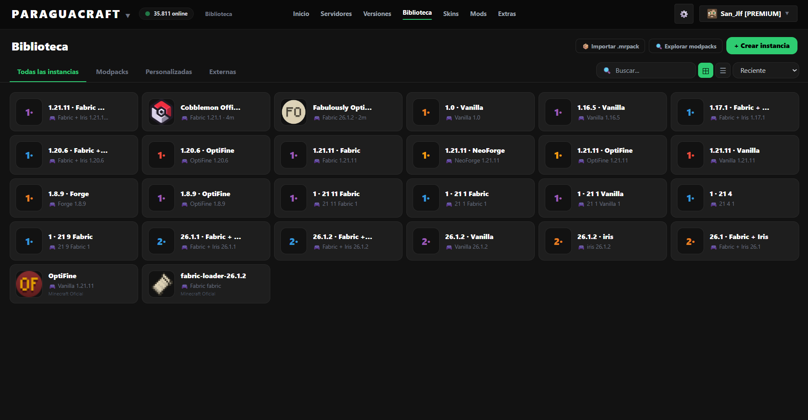This screenshot has width=808, height=420.
Task: Select the Biblioteca navigation item
Action: point(417,13)
